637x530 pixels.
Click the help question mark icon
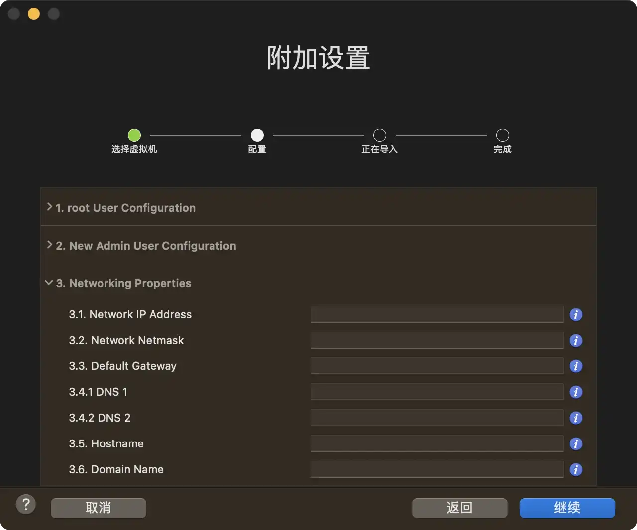point(26,504)
